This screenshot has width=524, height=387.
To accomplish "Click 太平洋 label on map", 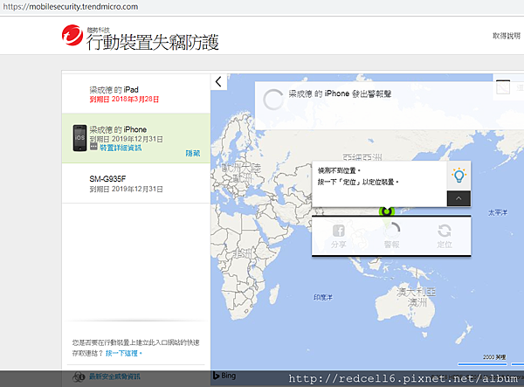I will (498, 212).
